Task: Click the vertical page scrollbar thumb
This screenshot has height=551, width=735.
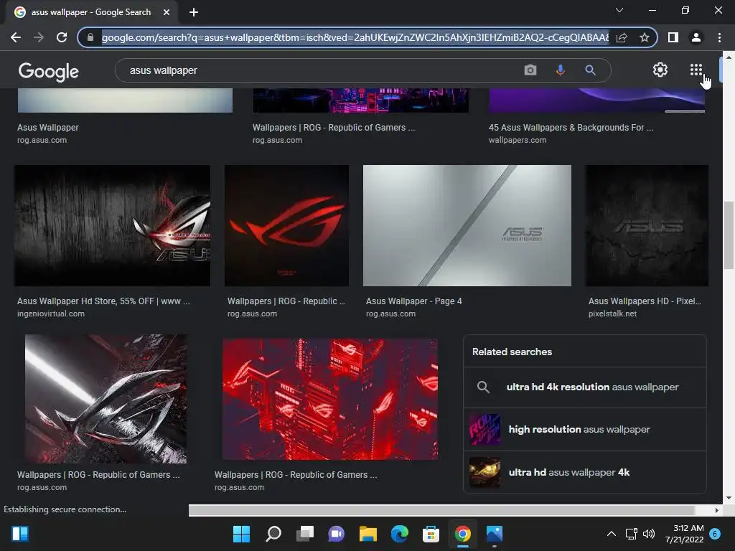Action: coord(729,235)
